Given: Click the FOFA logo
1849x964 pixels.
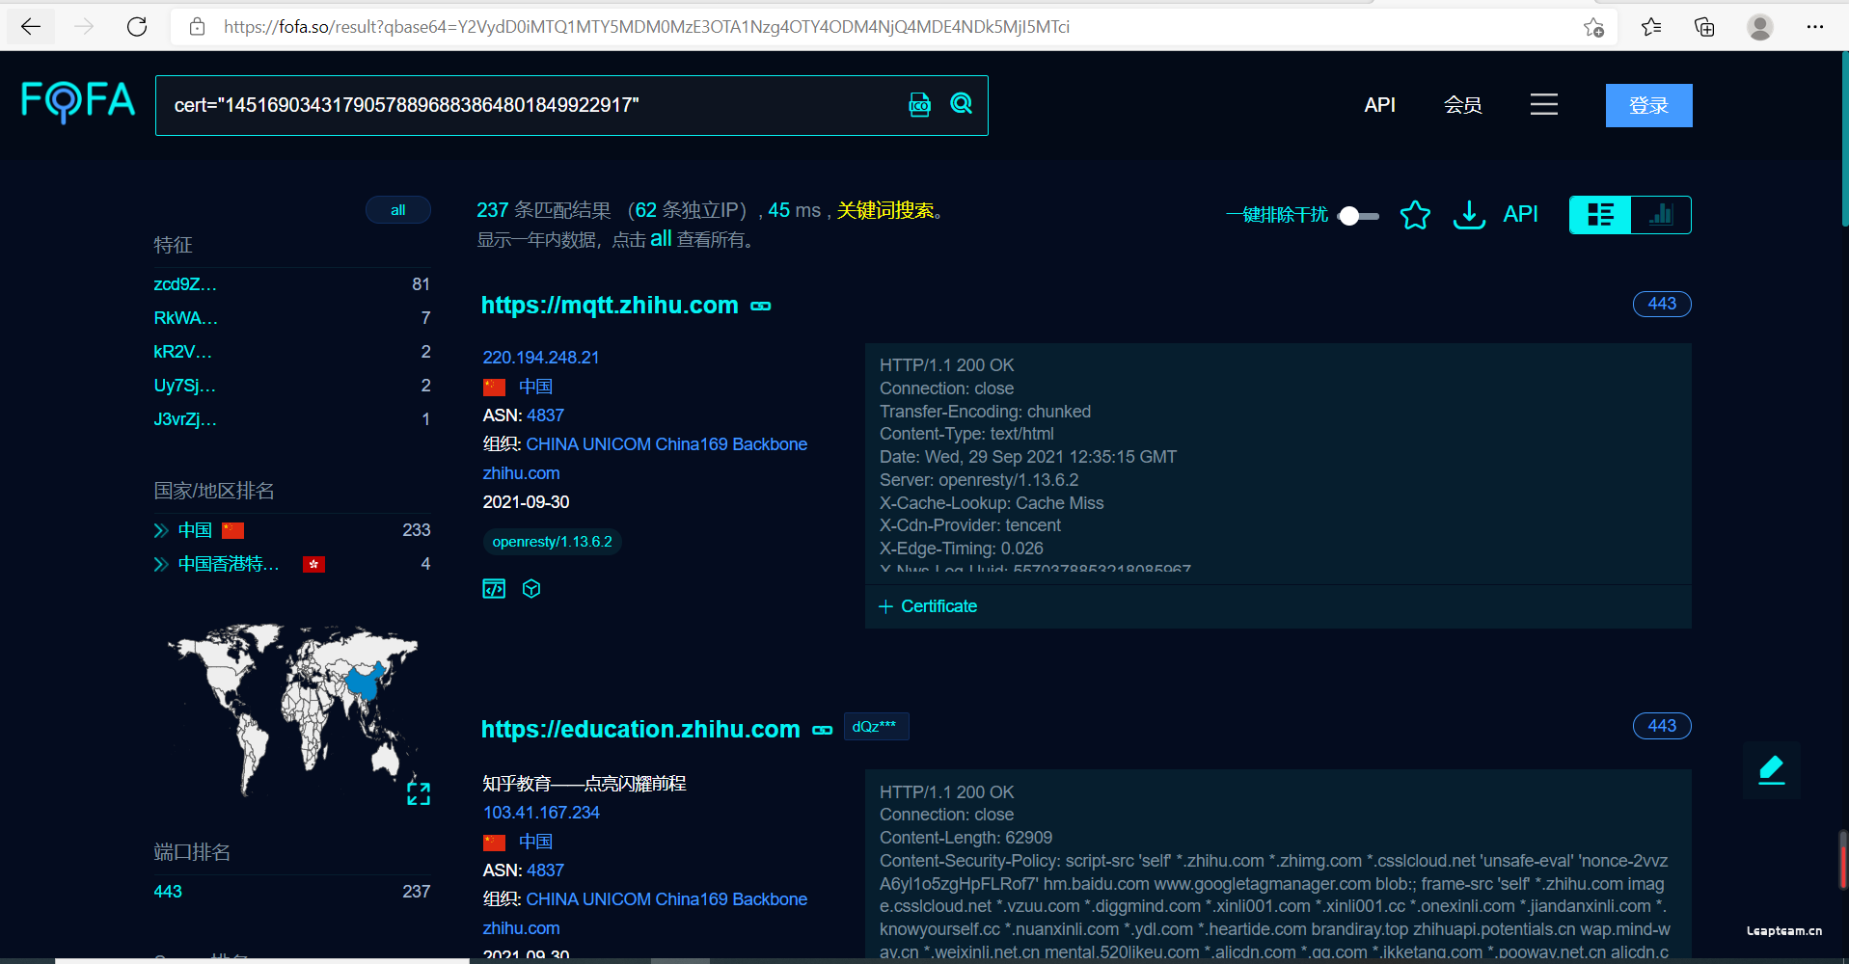Looking at the screenshot, I should point(78,101).
